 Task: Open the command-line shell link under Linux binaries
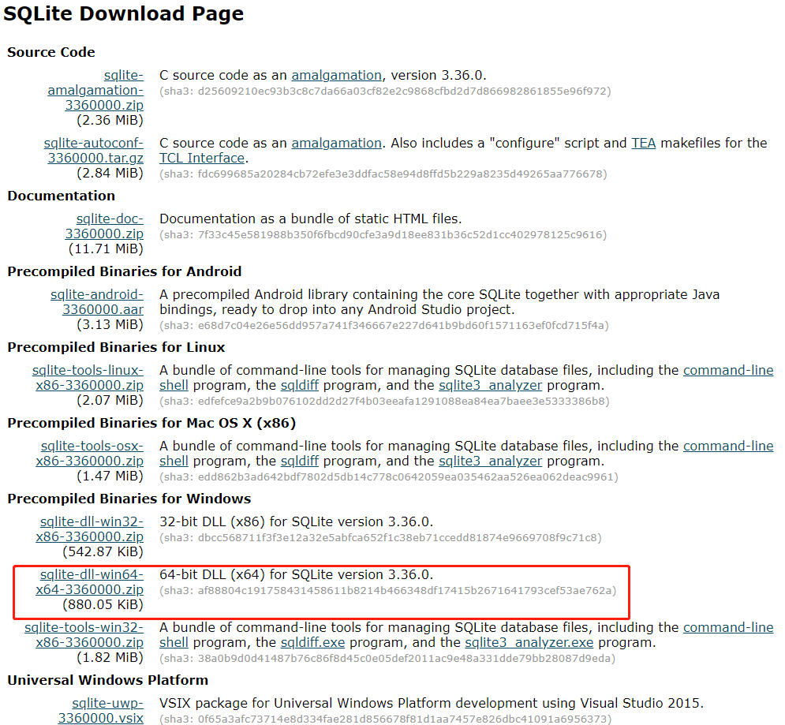(x=727, y=369)
